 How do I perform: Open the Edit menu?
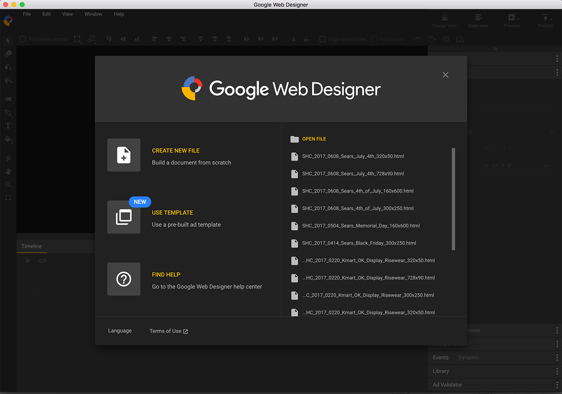46,14
